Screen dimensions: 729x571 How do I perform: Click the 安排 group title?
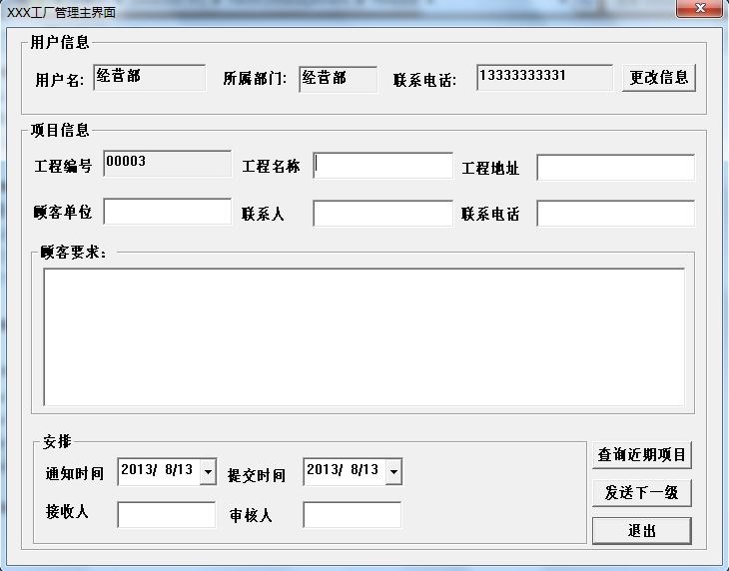pos(57,441)
